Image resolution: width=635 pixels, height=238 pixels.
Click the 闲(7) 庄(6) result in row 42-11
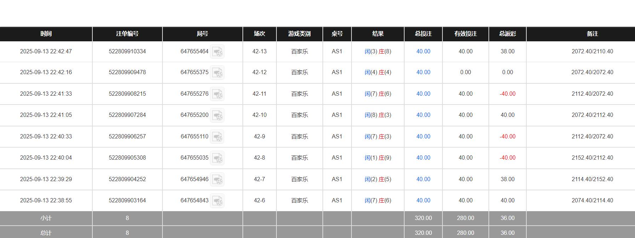(x=378, y=94)
